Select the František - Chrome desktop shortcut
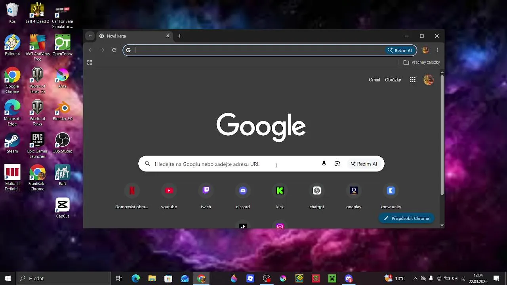The height and width of the screenshot is (285, 507). 37,178
